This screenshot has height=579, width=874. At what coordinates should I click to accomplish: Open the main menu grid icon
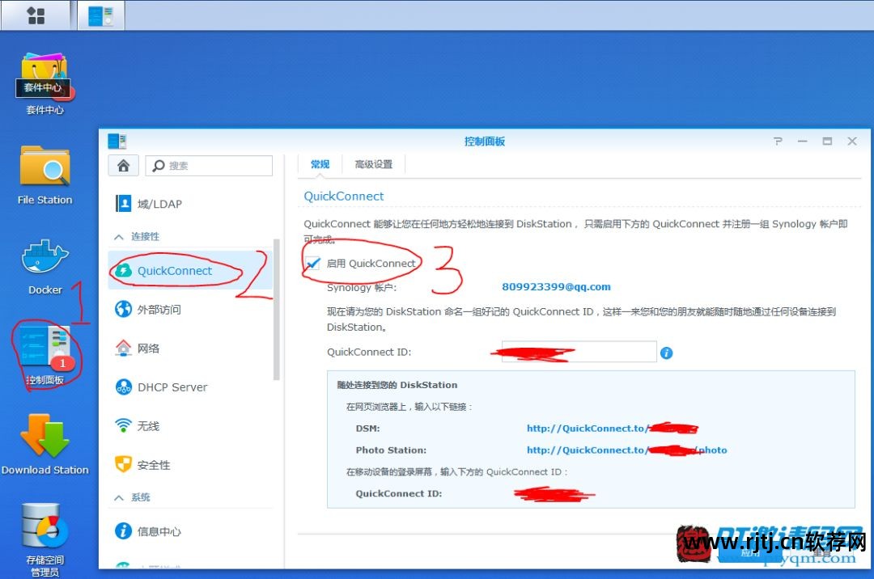[x=36, y=15]
